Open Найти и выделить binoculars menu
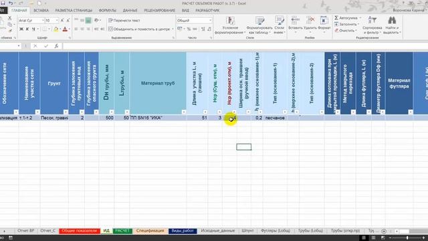 [392, 25]
